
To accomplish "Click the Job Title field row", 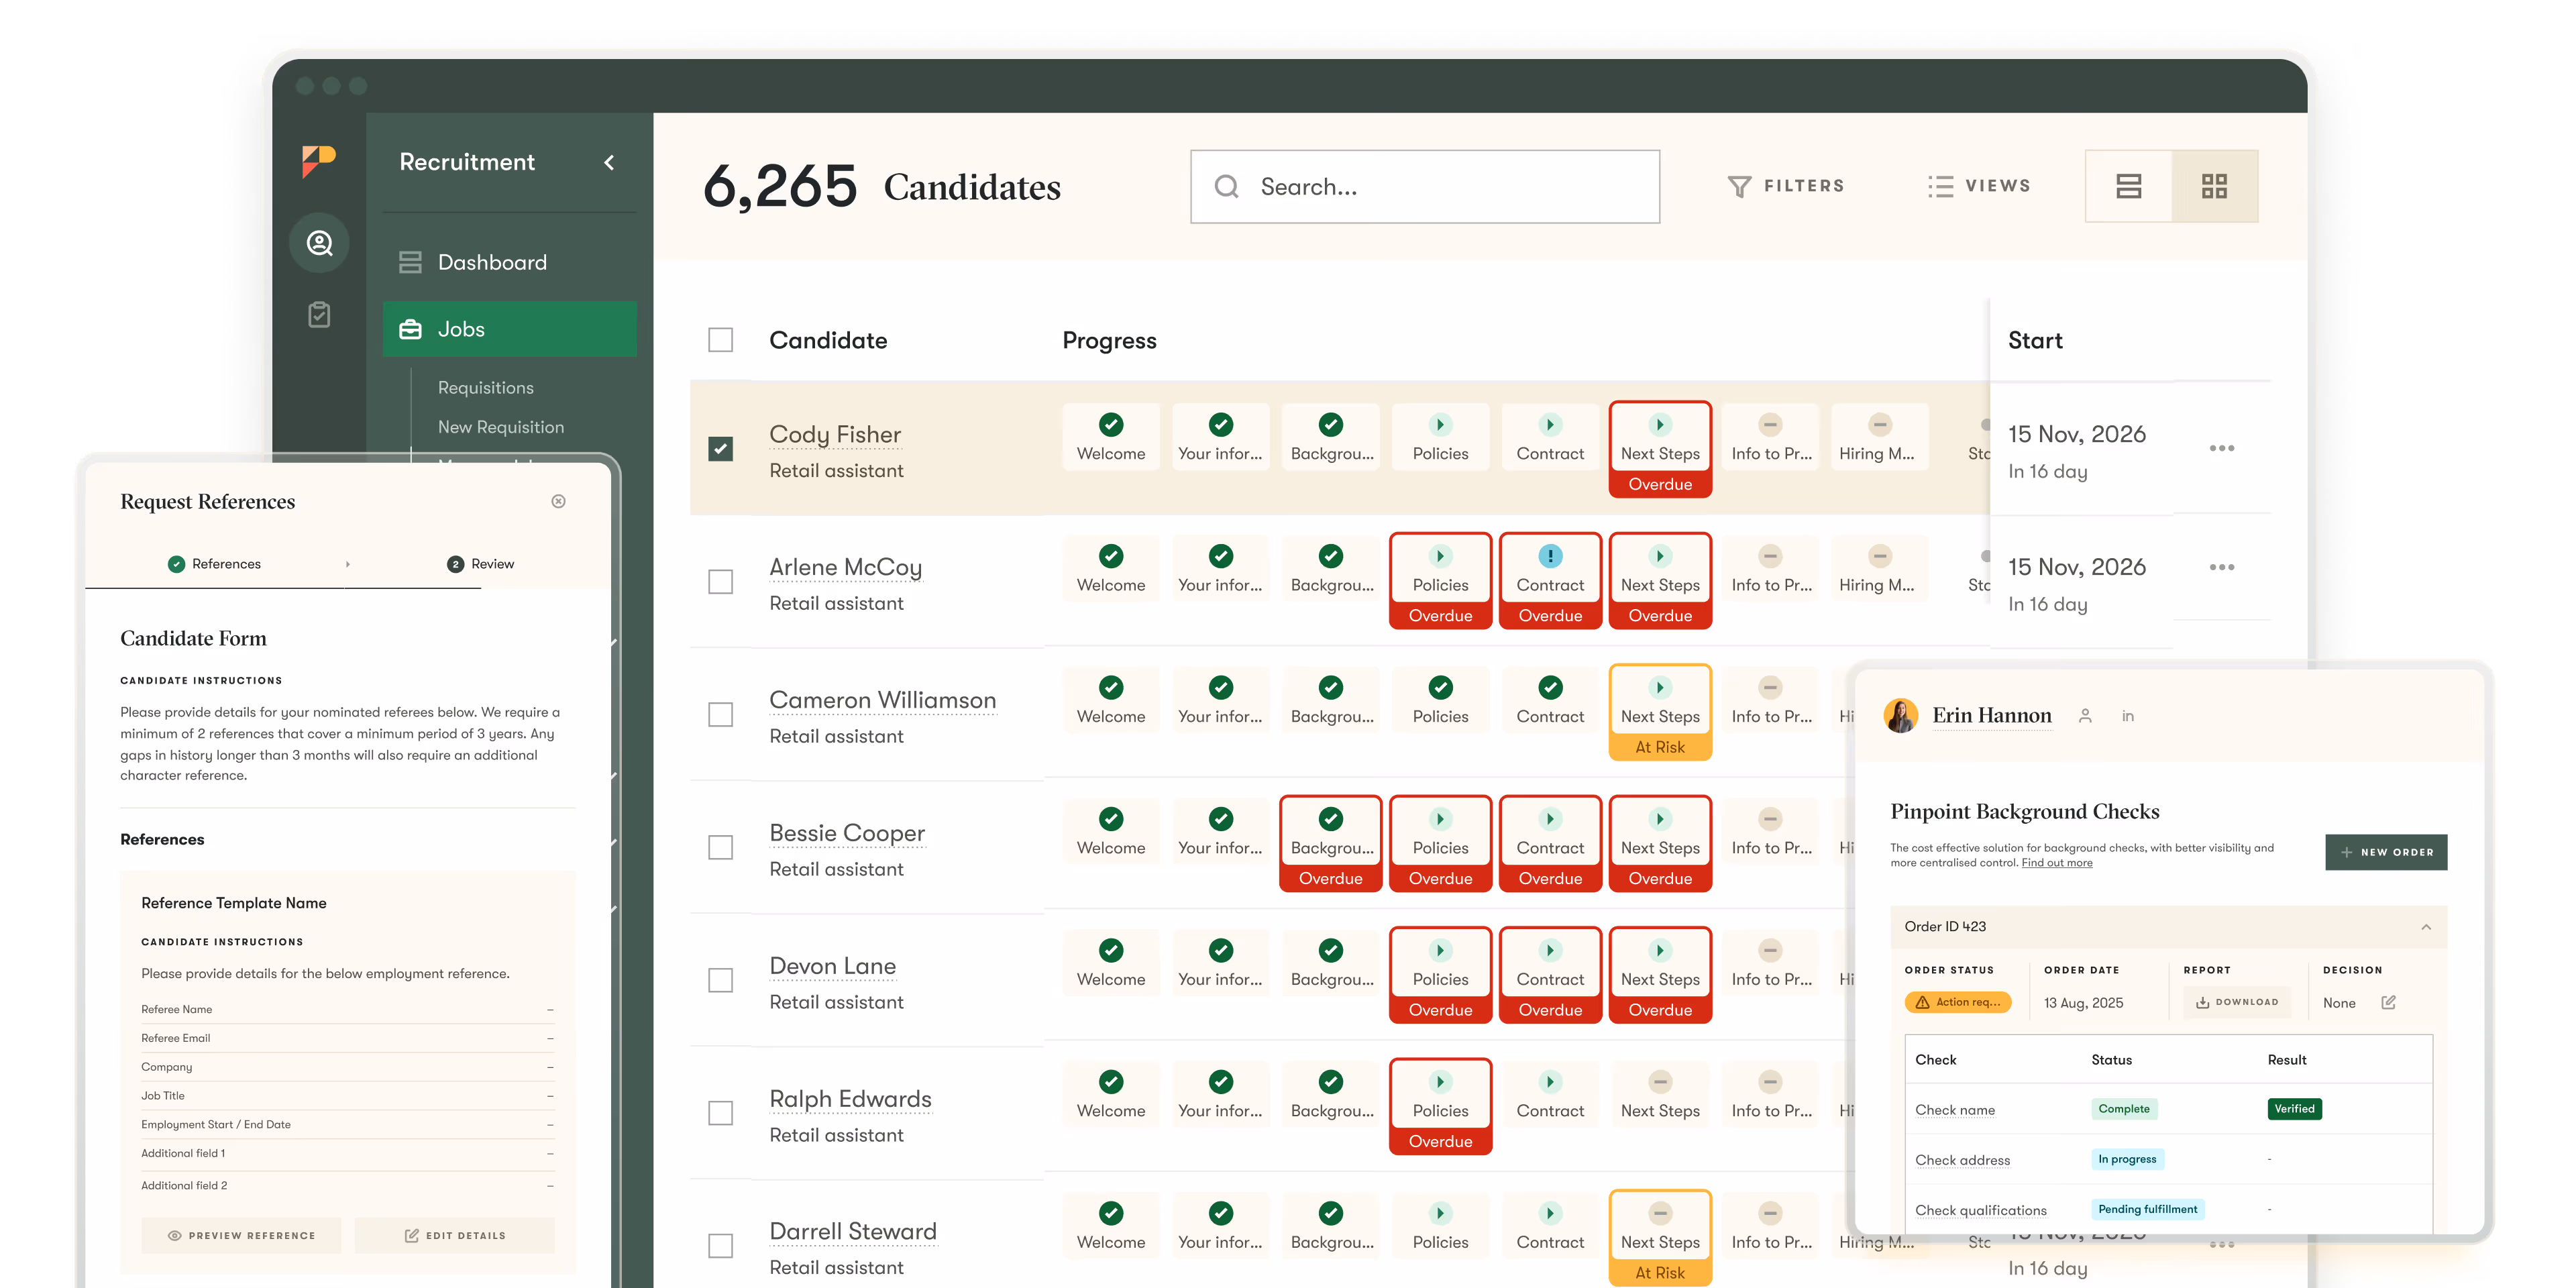I will tap(347, 1096).
